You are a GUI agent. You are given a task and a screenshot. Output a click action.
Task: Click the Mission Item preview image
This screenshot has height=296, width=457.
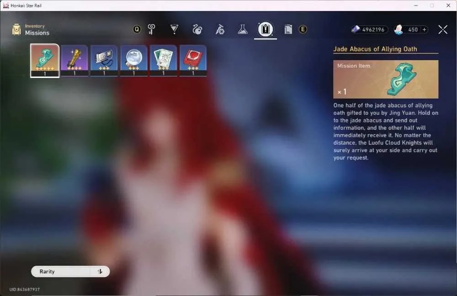tap(386, 79)
